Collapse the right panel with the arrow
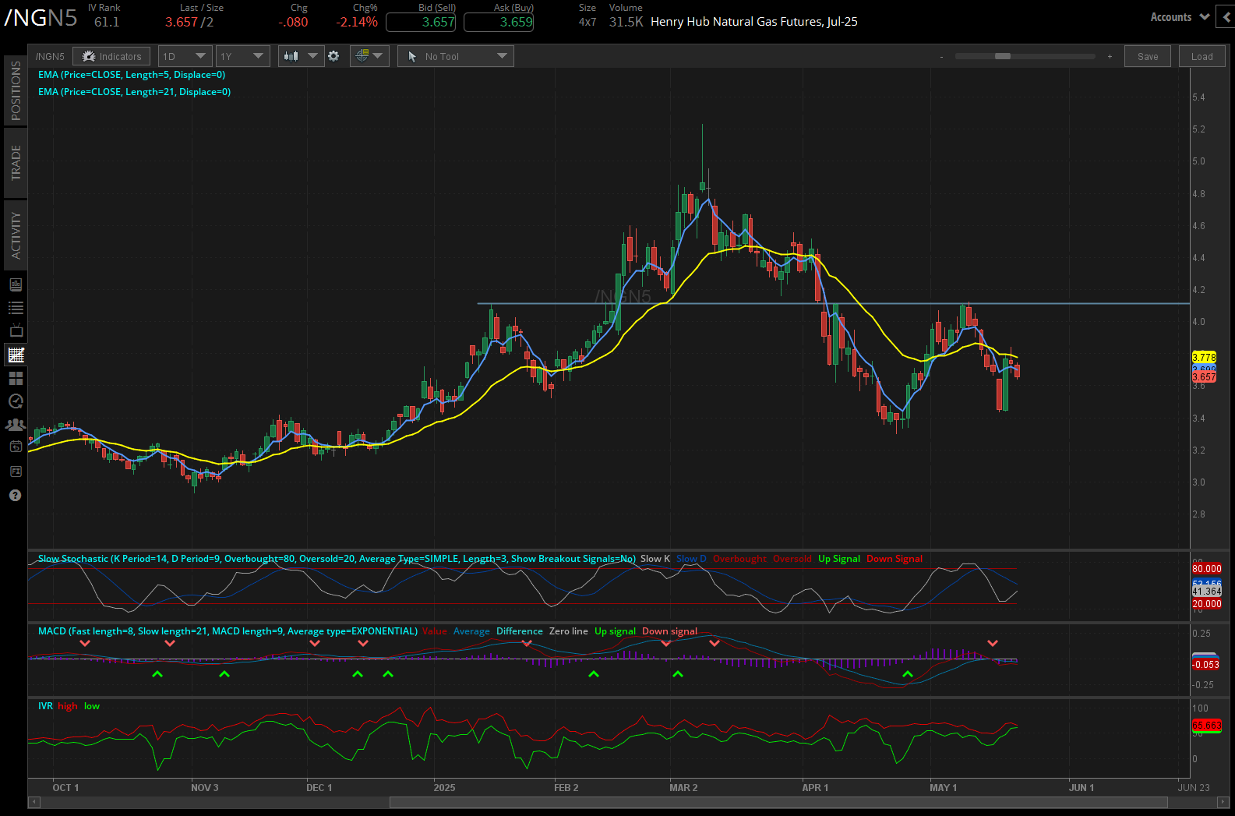 coord(1227,17)
